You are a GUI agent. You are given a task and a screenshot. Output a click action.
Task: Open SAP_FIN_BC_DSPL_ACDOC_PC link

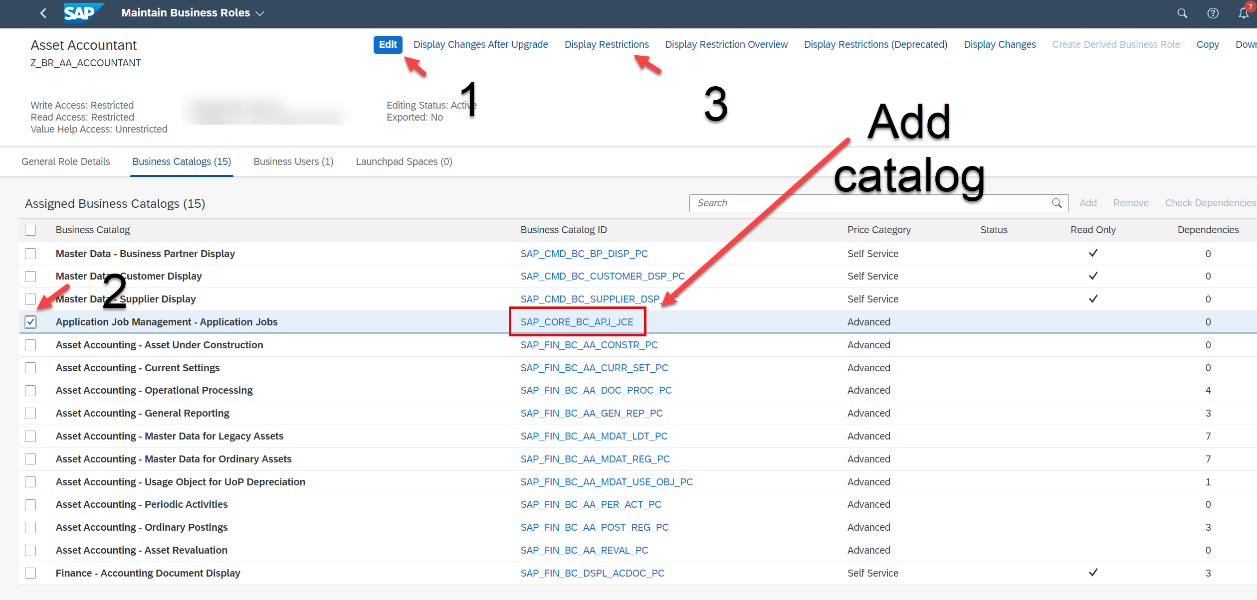click(x=592, y=573)
